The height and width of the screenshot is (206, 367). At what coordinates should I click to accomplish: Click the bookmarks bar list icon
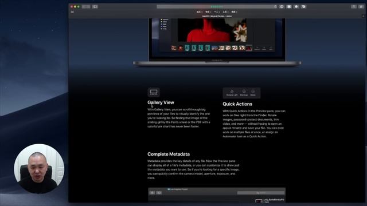click(x=72, y=12)
